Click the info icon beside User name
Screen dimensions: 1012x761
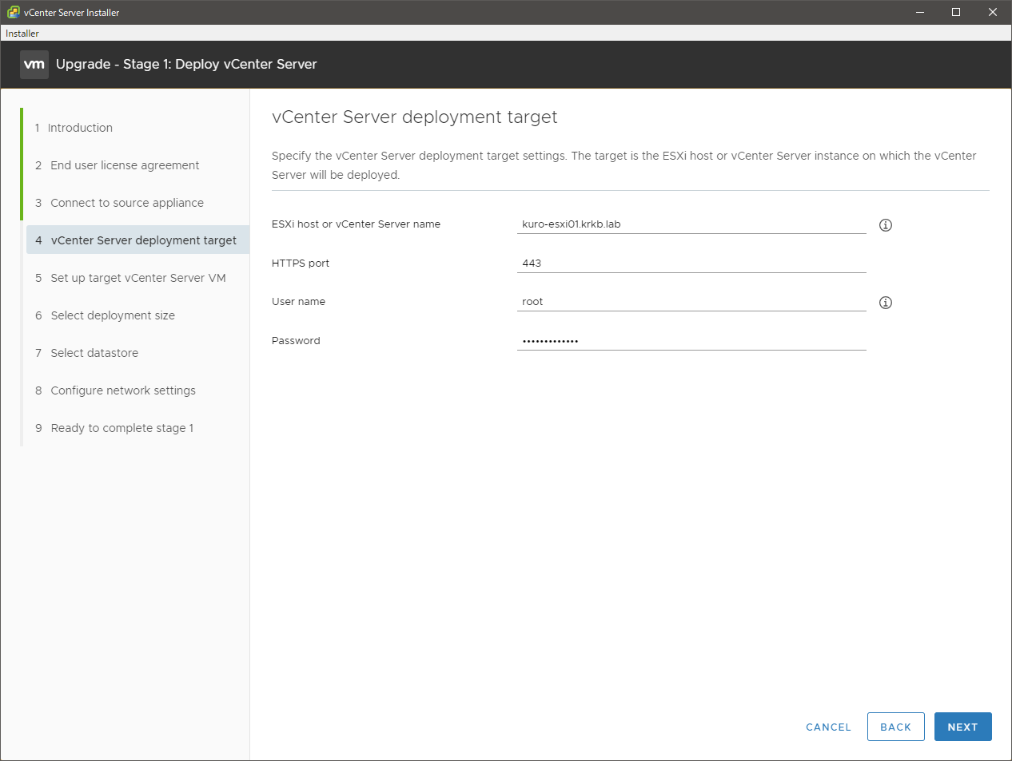click(885, 303)
